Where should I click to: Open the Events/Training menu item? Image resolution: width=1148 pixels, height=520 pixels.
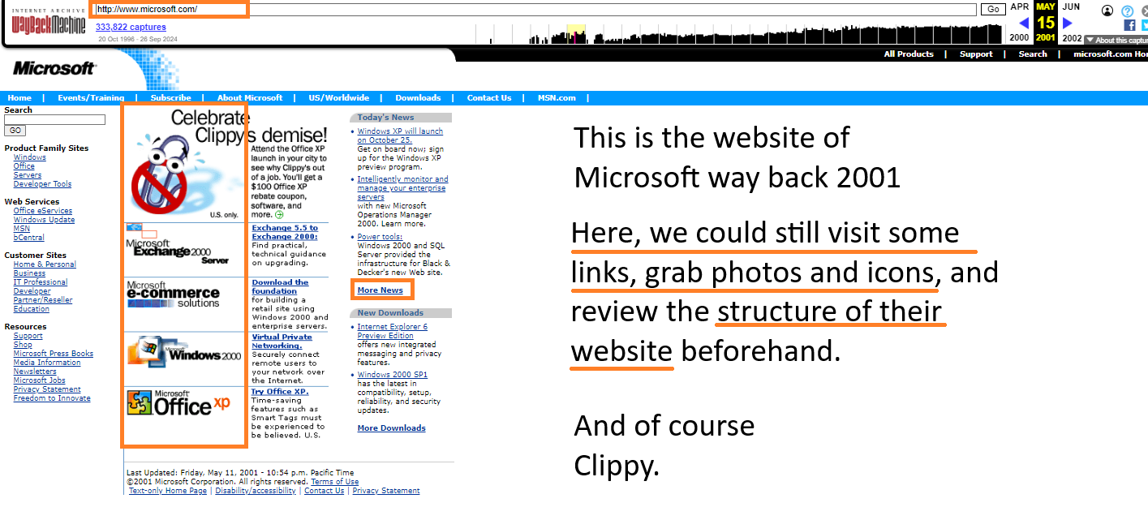[x=91, y=98]
